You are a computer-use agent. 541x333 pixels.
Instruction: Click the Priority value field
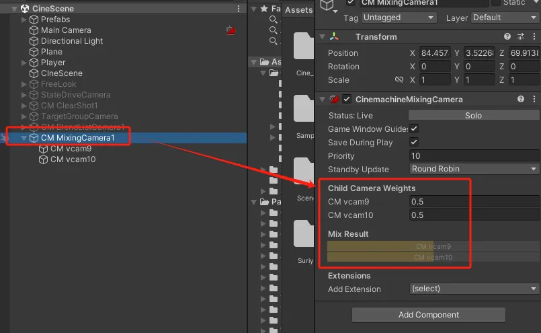click(x=474, y=156)
